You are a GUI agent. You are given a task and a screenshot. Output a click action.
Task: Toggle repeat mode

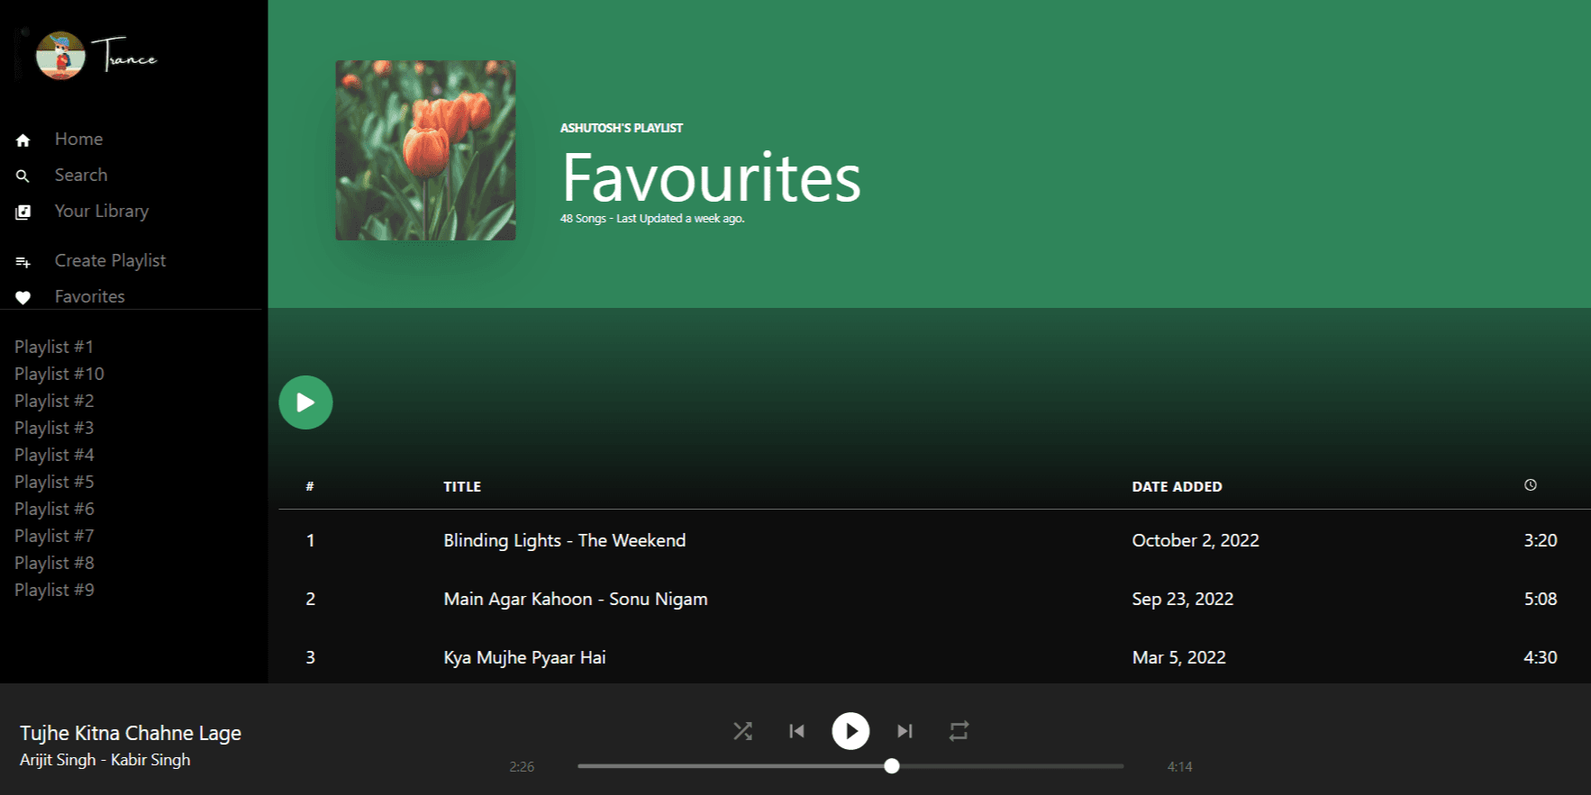coord(959,731)
